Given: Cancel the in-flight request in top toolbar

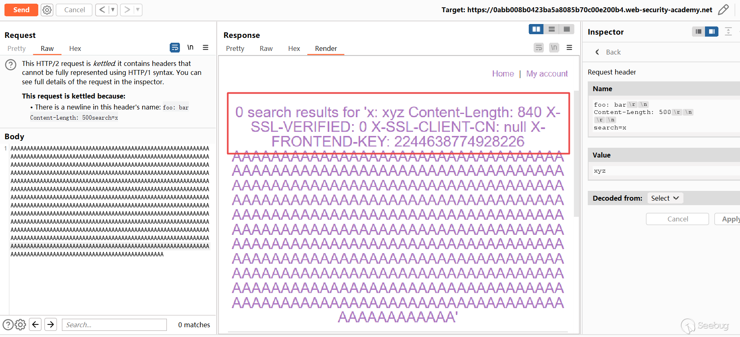Looking at the screenshot, I should pyautogui.click(x=74, y=10).
